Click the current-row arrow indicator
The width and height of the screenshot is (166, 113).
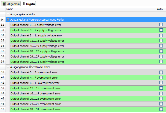(2, 20)
